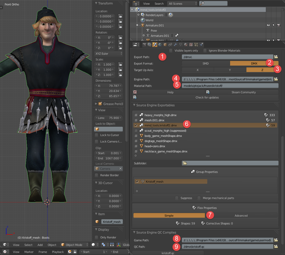Enable the Render Border checkbox
The image size is (285, 255).
point(96,175)
